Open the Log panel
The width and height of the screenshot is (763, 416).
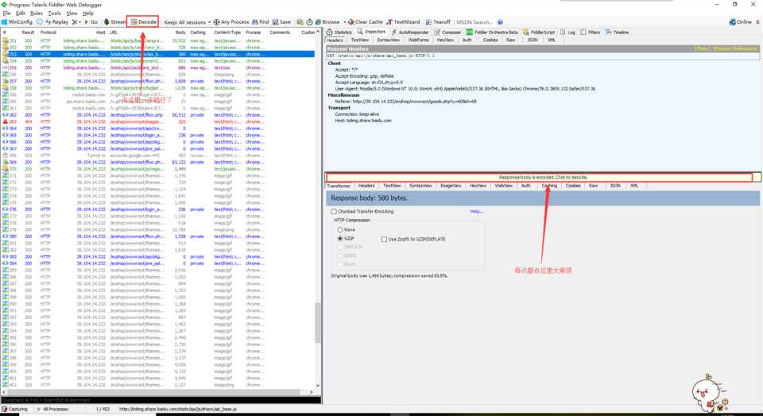pyautogui.click(x=567, y=32)
